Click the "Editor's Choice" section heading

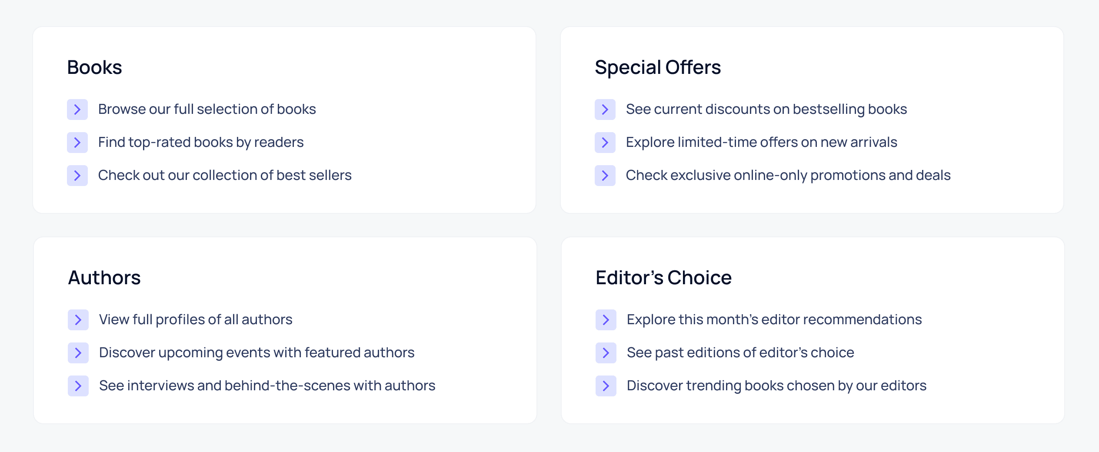pos(663,277)
